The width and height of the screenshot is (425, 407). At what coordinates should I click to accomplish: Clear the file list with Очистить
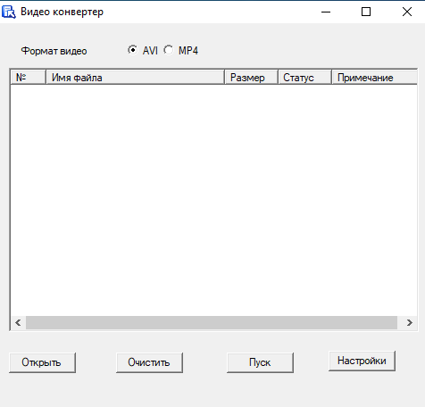tap(149, 362)
